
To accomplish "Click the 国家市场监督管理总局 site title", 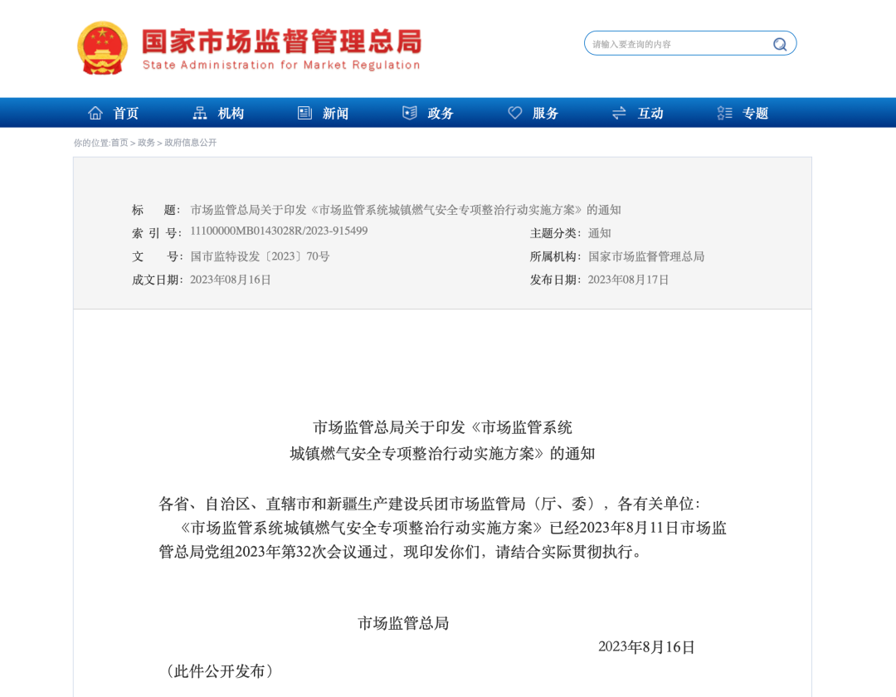I will [x=282, y=41].
